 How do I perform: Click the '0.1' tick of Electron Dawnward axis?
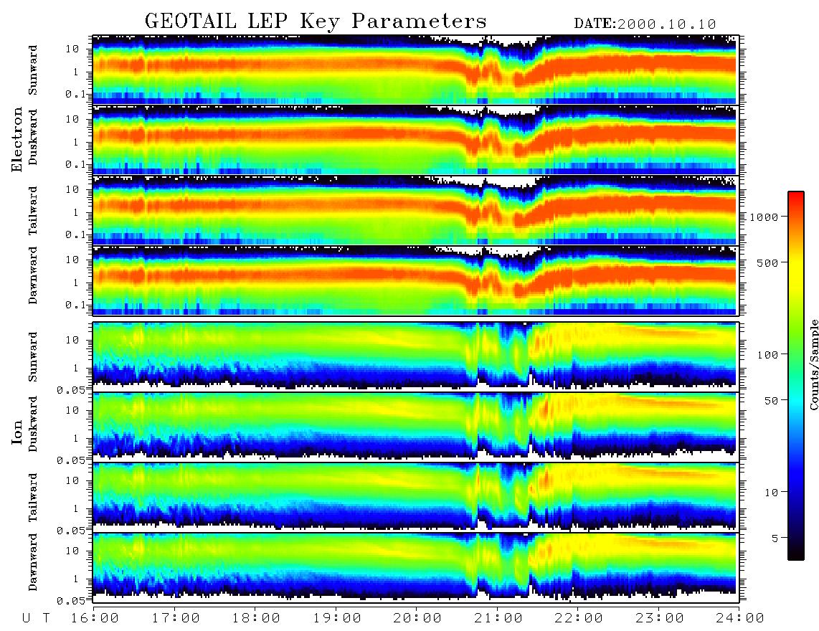(x=76, y=305)
